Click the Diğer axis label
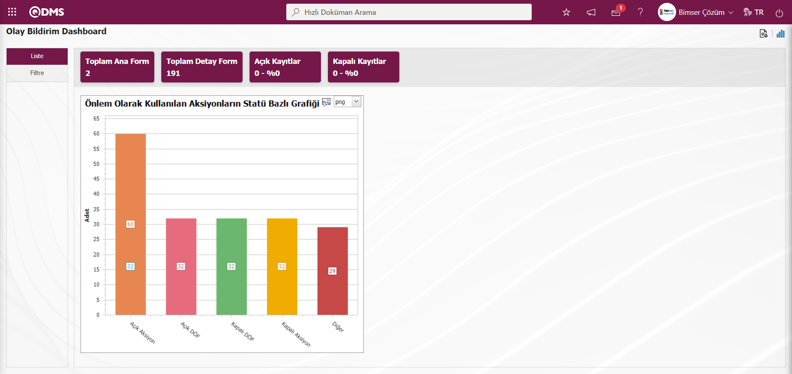The width and height of the screenshot is (792, 374). pyautogui.click(x=338, y=327)
